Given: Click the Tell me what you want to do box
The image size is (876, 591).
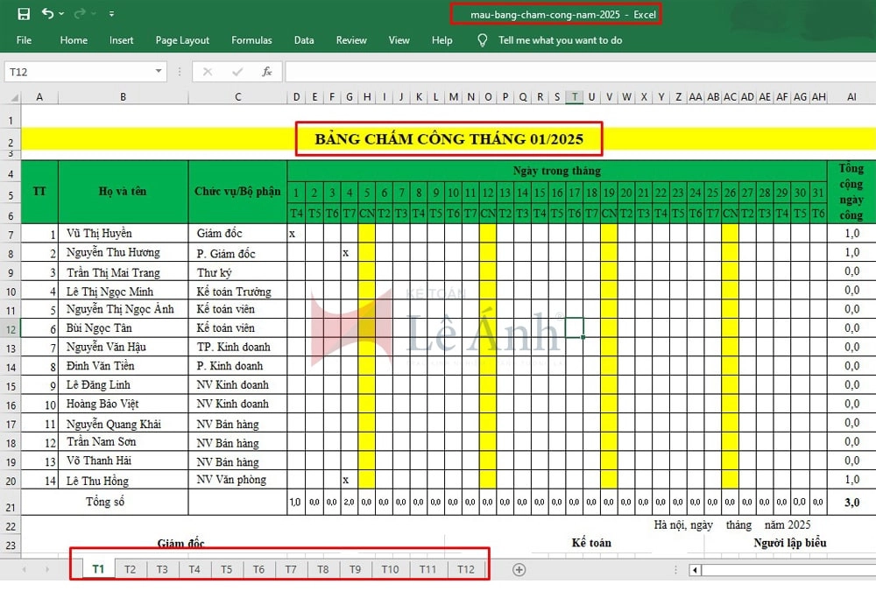Looking at the screenshot, I should [560, 40].
